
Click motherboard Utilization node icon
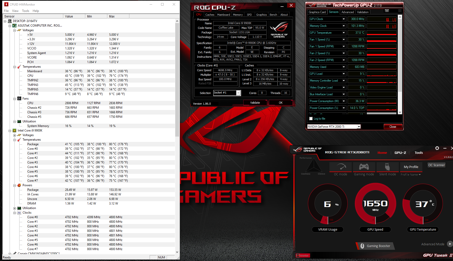coord(19,121)
